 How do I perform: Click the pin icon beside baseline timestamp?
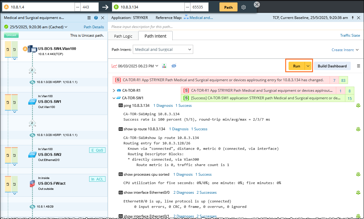(x=353, y=18)
